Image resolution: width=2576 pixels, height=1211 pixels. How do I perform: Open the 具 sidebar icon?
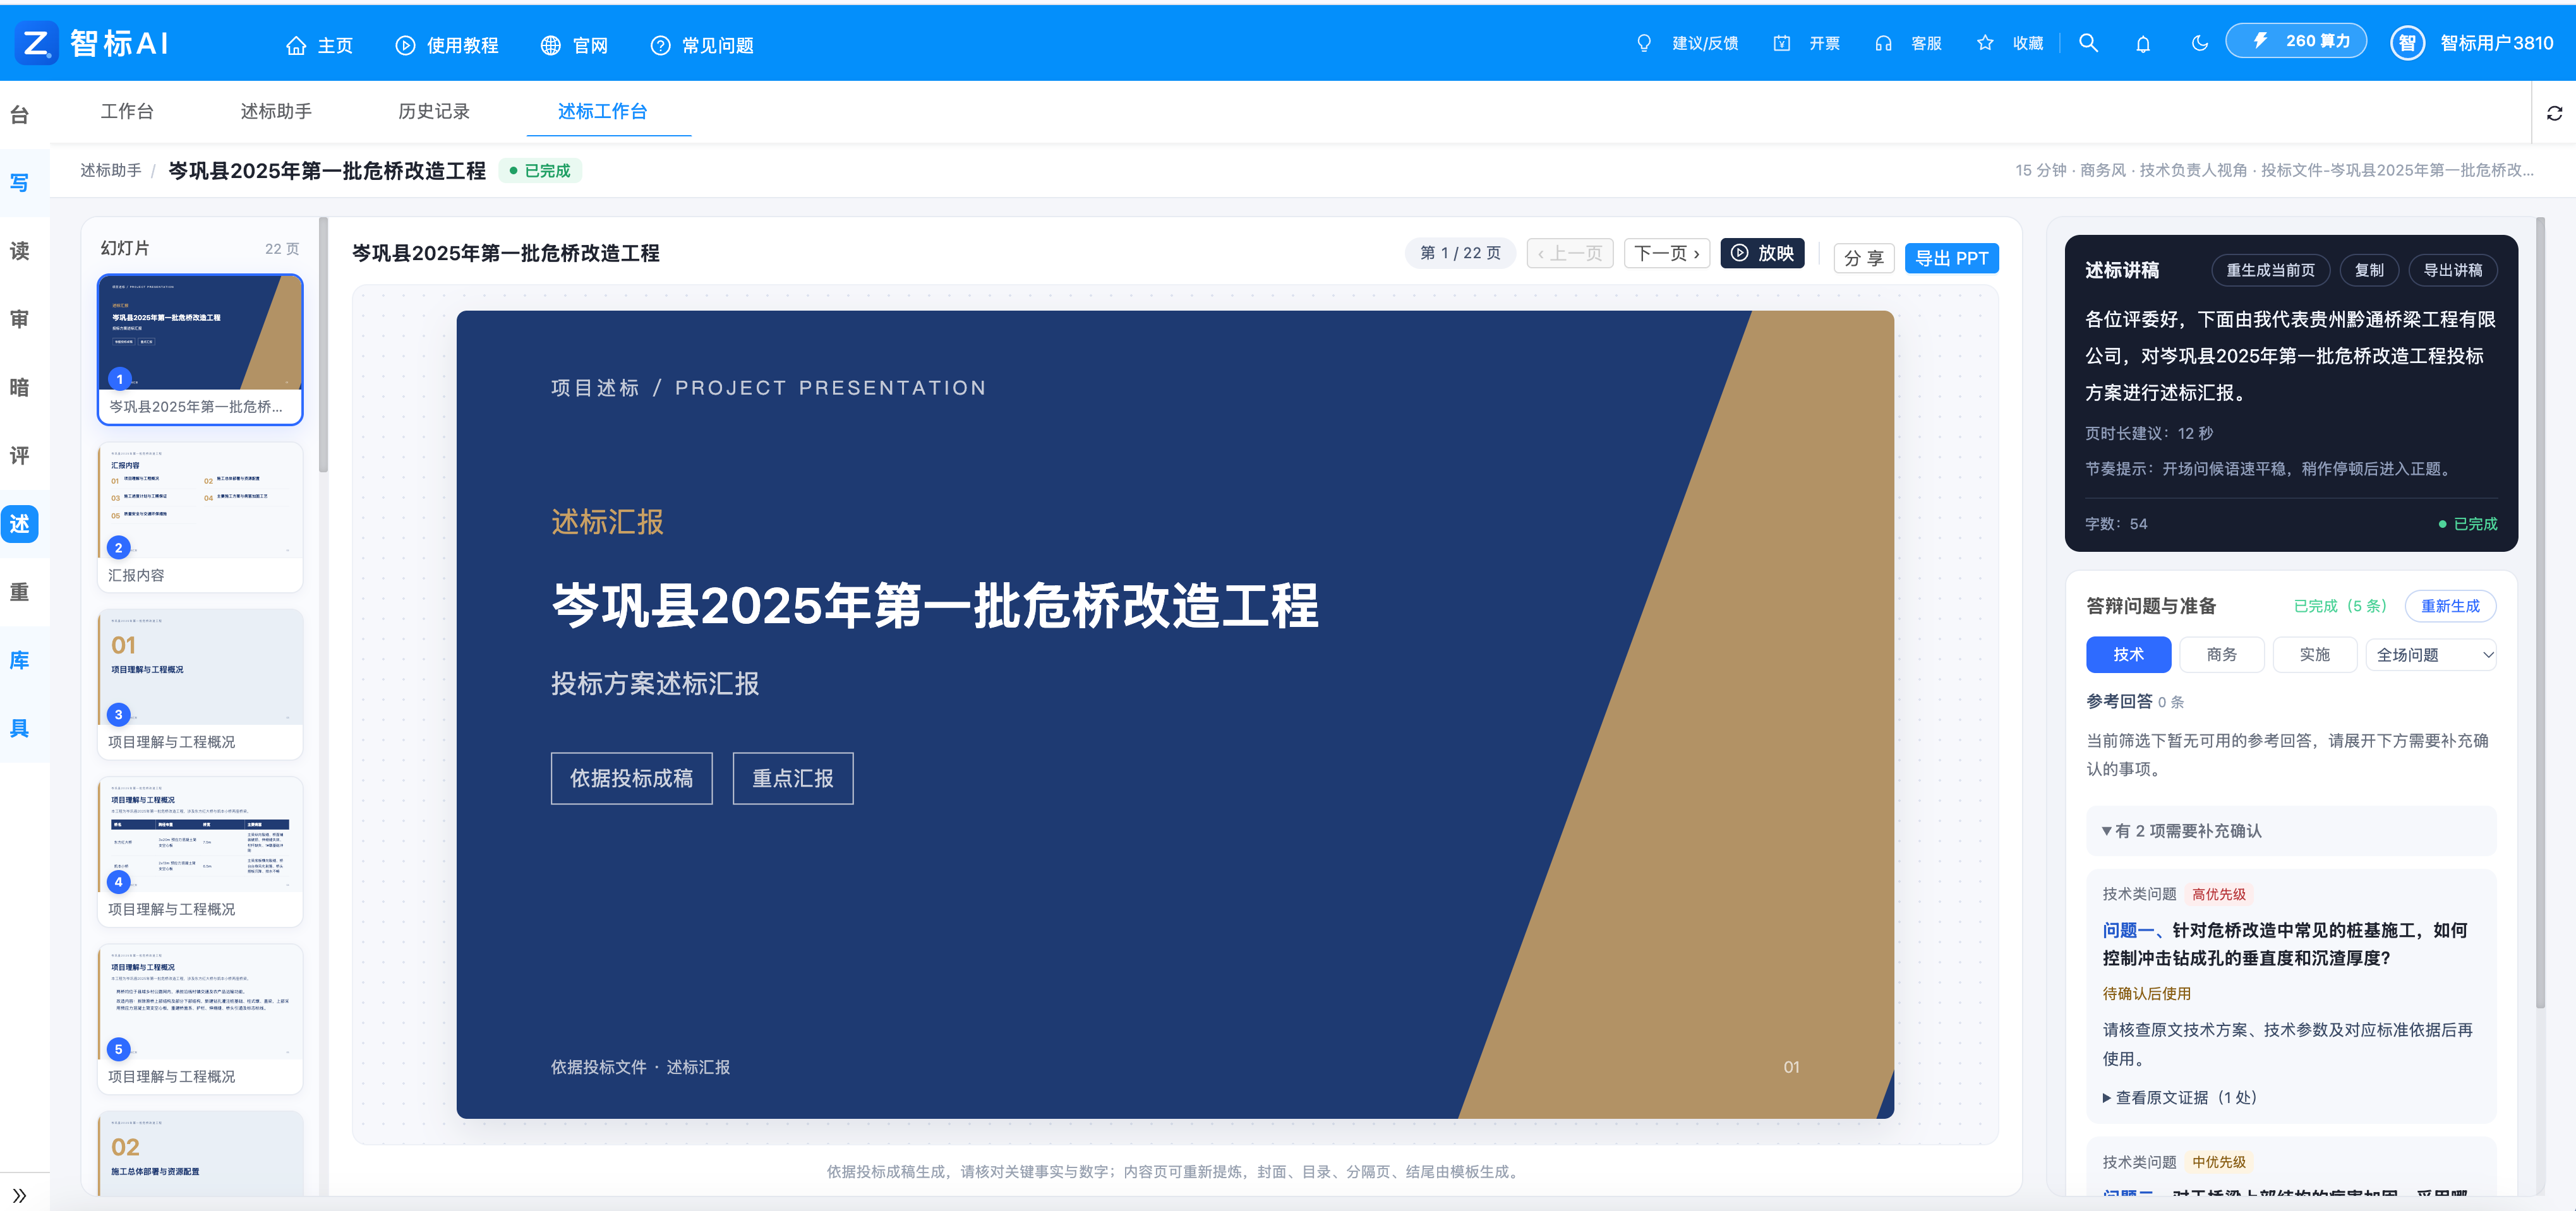click(19, 729)
